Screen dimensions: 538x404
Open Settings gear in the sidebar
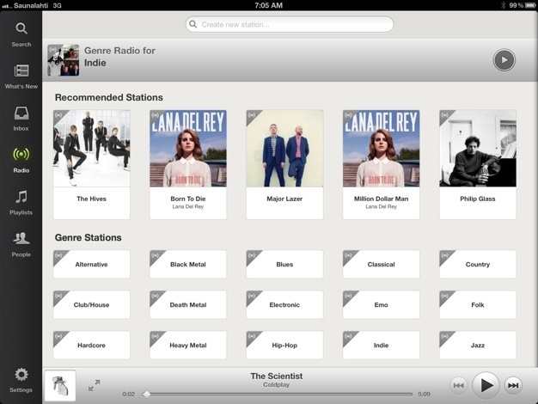(21, 380)
